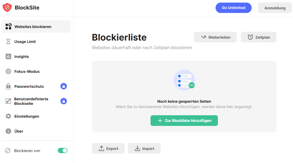Click the Benutzerdefinierte Blockseite edit icon
This screenshot has width=293, height=163.
click(9, 101)
